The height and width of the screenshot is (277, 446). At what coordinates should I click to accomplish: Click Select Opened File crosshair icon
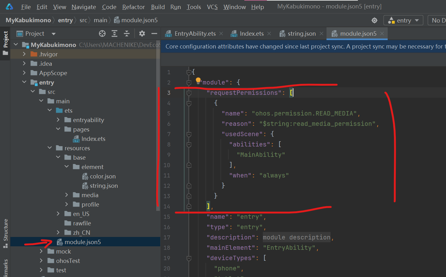point(102,33)
